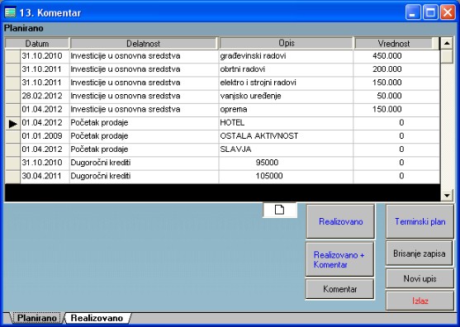Close the Komentar window

point(448,12)
